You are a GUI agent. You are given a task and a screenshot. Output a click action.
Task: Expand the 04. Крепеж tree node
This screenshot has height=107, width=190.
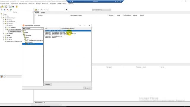pyautogui.click(x=4, y=33)
